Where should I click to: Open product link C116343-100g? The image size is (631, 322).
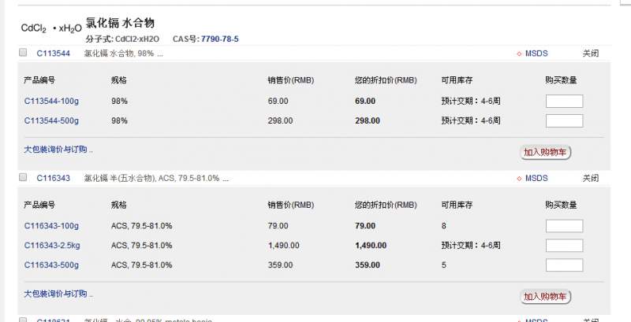(x=51, y=226)
